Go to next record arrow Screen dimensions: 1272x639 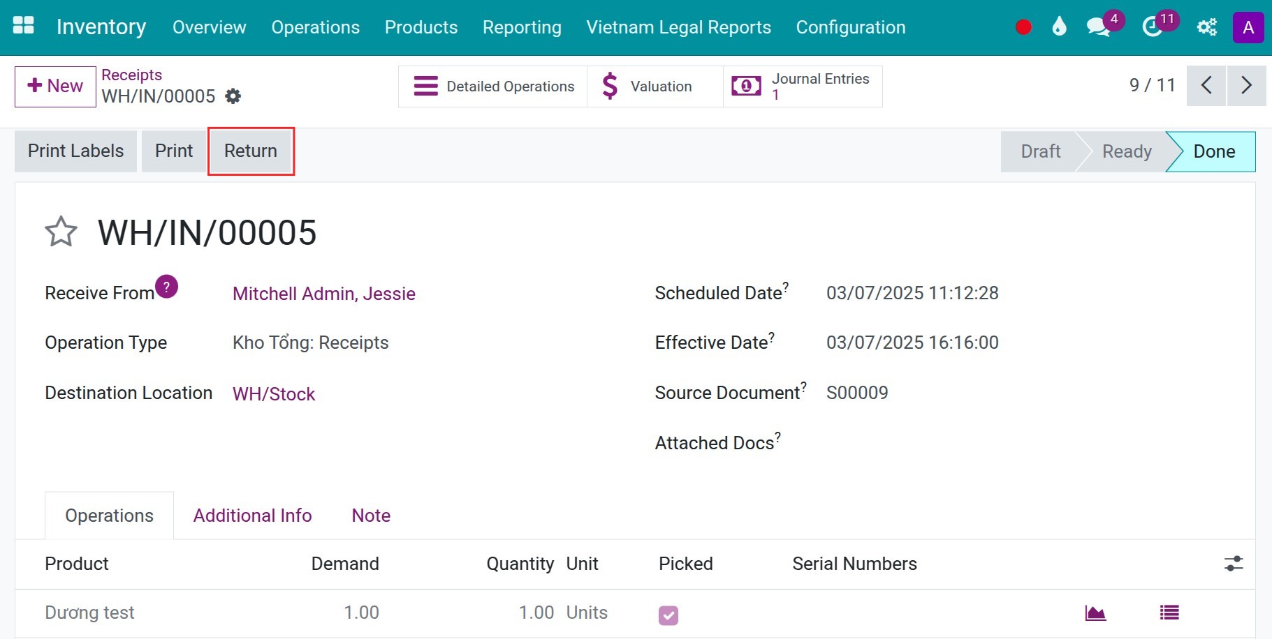[1247, 86]
